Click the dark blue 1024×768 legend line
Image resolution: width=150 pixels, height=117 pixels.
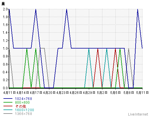point(8,99)
